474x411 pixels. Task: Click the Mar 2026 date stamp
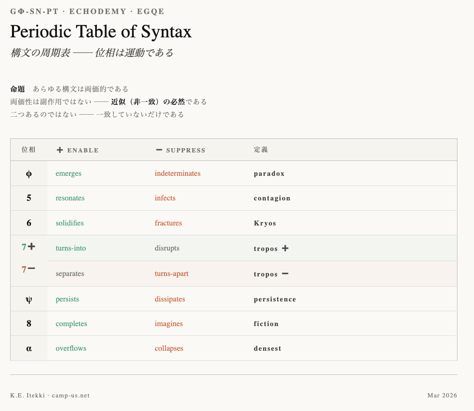tap(442, 395)
